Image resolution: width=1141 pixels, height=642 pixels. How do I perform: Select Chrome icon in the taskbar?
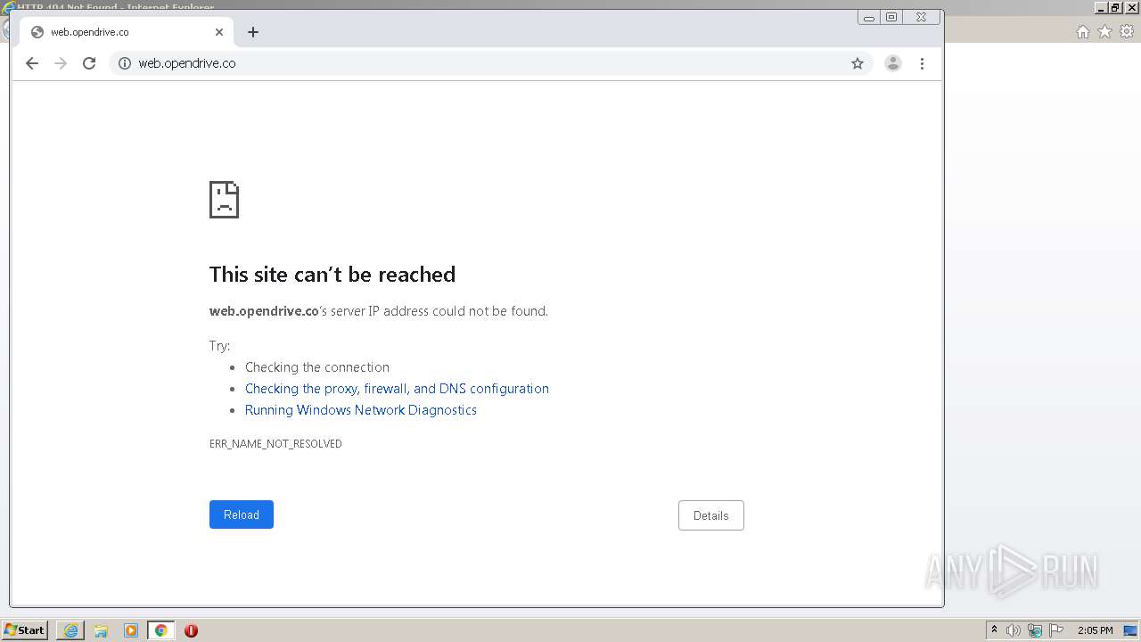[x=161, y=630]
